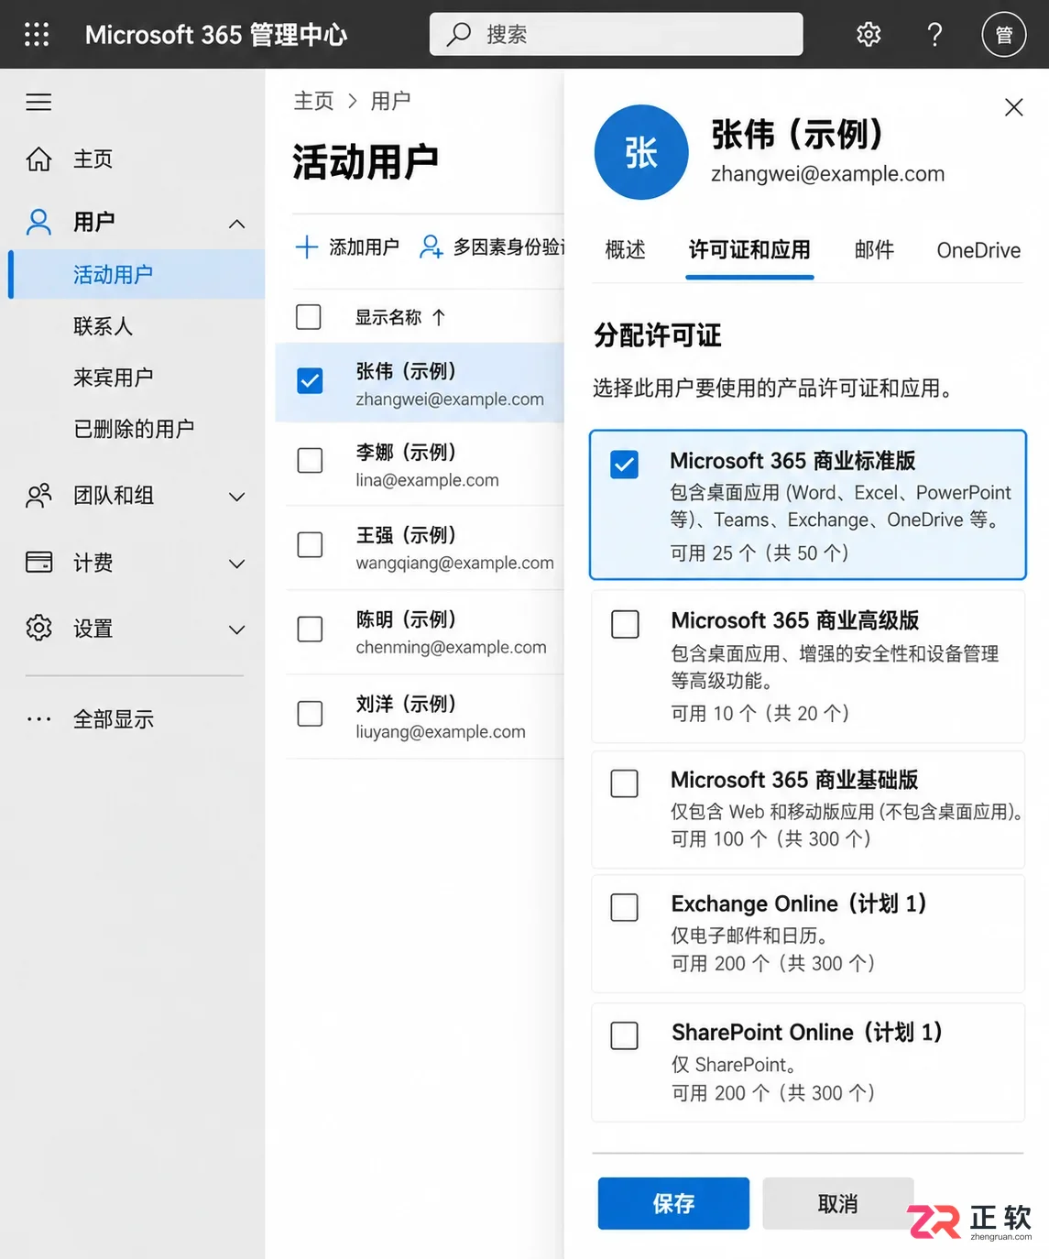This screenshot has width=1049, height=1259.
Task: Open the app launcher waffle icon
Action: tap(37, 35)
